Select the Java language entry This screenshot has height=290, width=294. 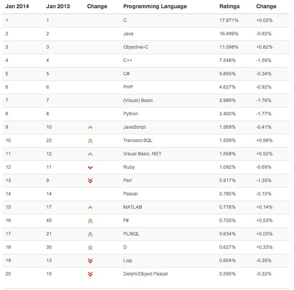click(x=129, y=34)
